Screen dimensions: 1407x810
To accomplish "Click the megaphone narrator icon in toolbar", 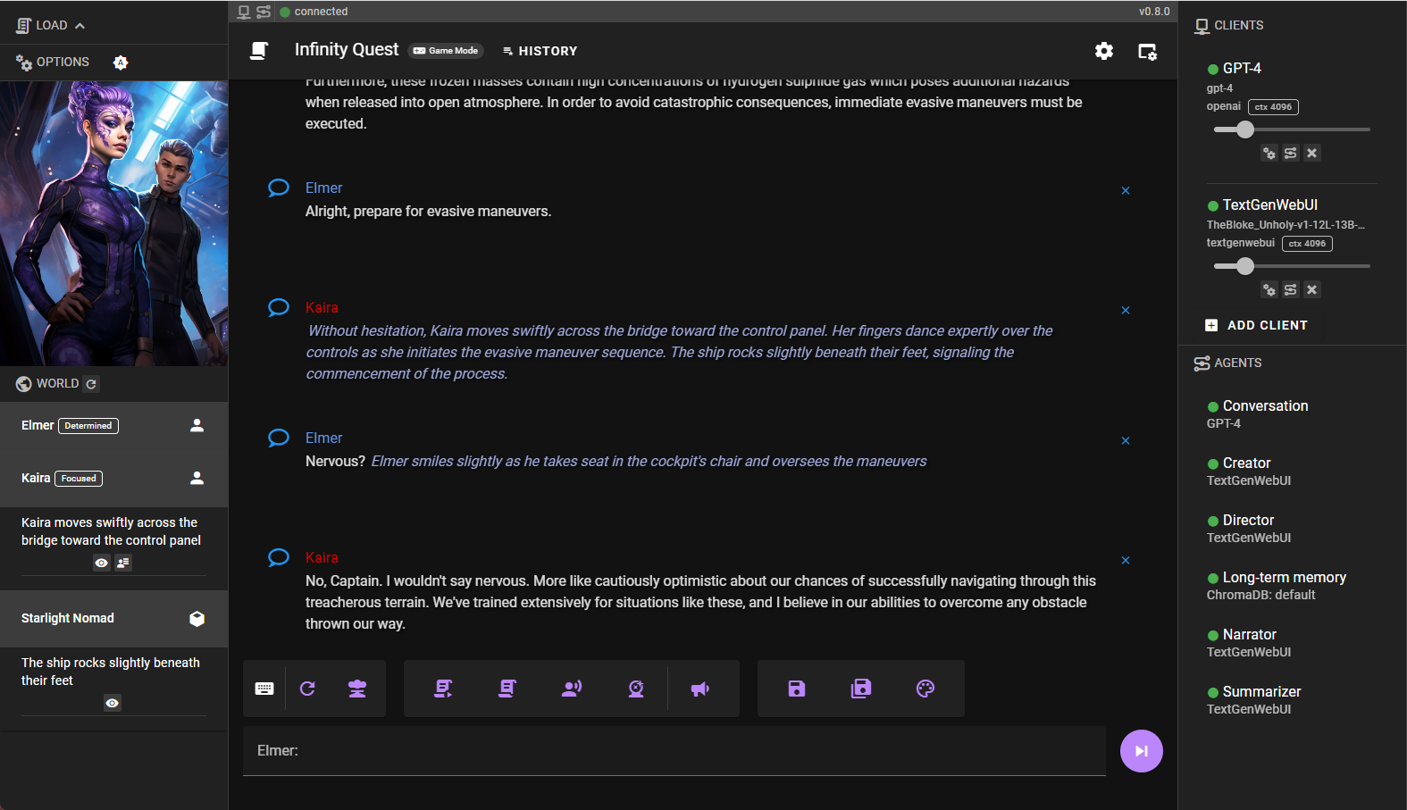I will pos(700,689).
